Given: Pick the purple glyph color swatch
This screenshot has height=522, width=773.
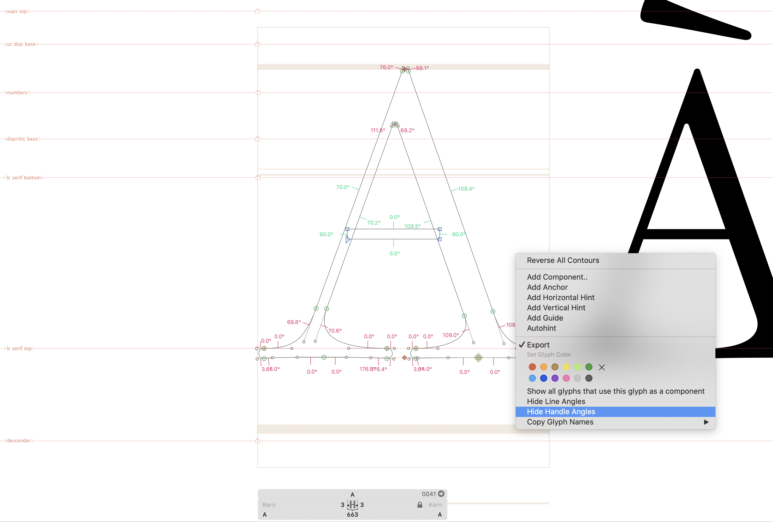Looking at the screenshot, I should pyautogui.click(x=555, y=378).
